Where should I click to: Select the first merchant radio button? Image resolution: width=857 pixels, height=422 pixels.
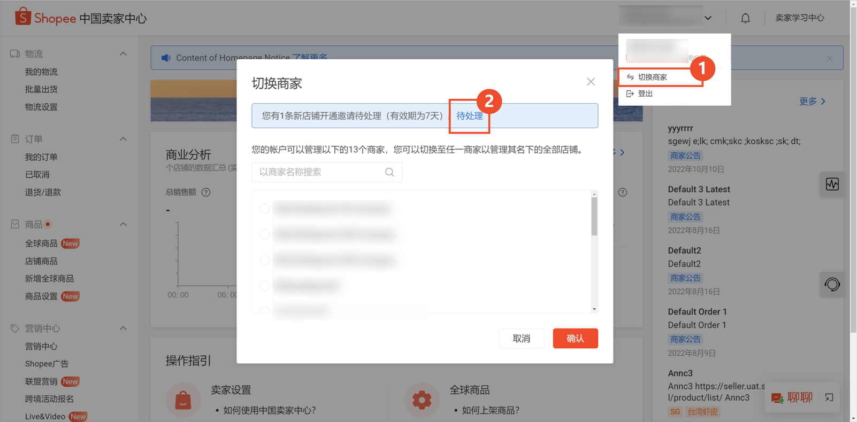(265, 208)
